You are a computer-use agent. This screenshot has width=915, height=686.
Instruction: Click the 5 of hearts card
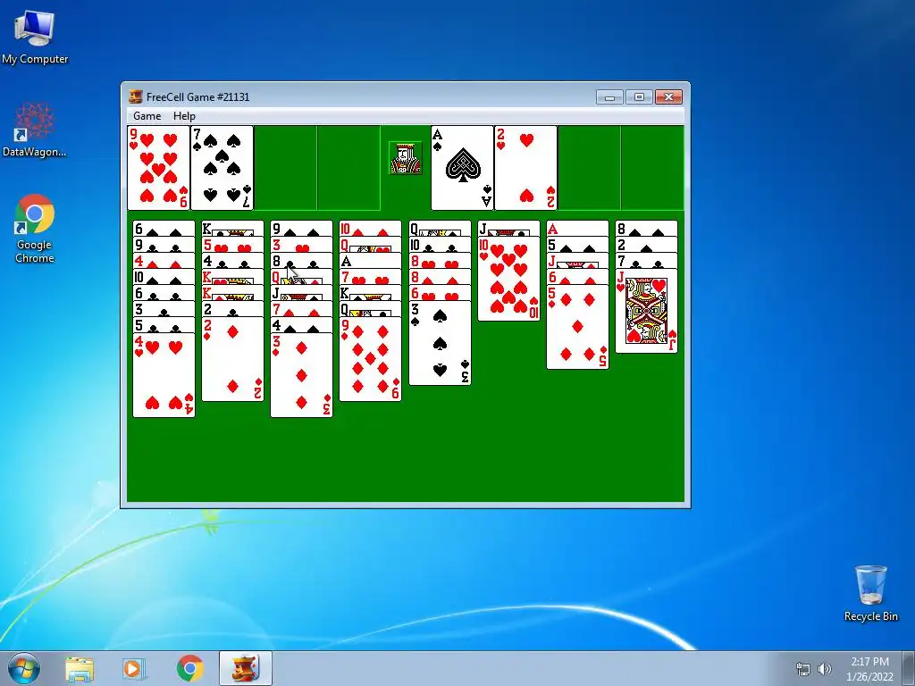(x=233, y=245)
